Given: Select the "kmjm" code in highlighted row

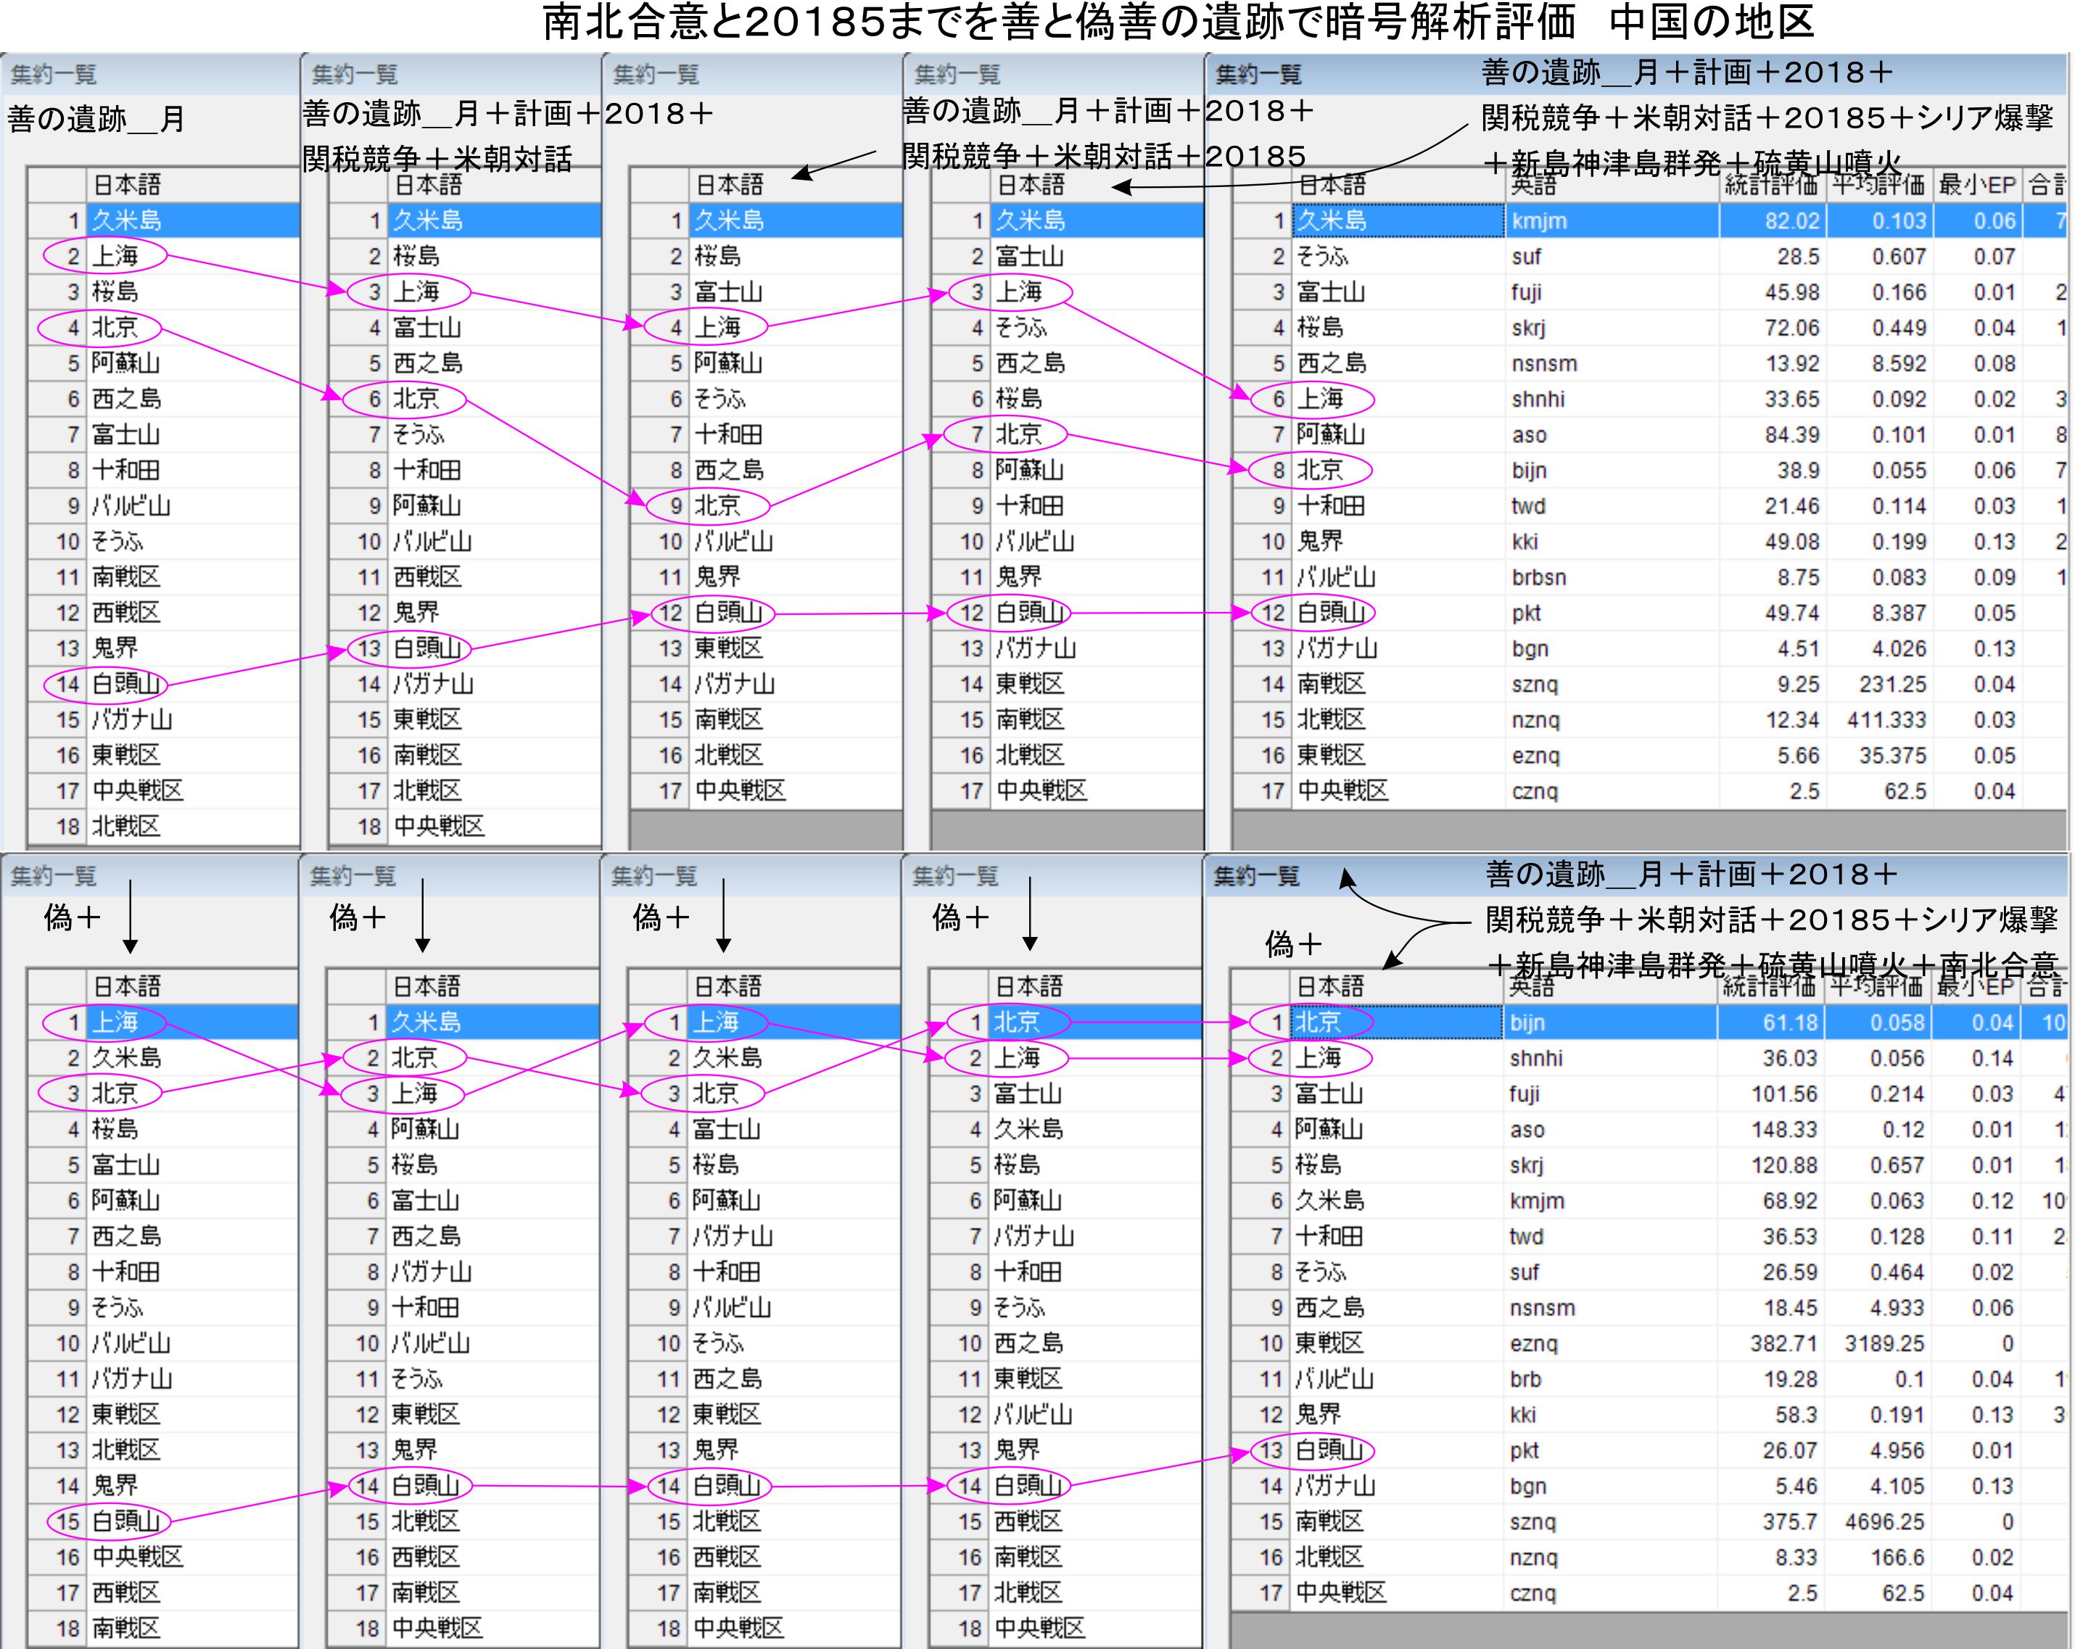Looking at the screenshot, I should (1538, 220).
